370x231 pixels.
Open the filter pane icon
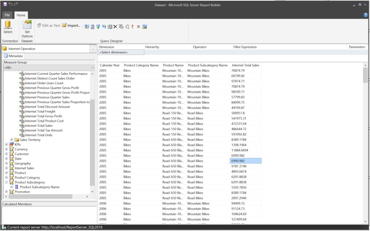coord(98,26)
